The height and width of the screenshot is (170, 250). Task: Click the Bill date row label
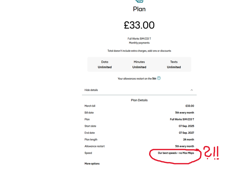[89, 113]
